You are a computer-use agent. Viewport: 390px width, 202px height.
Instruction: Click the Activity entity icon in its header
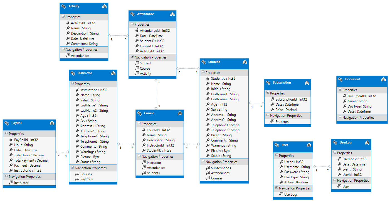tap(63, 6)
